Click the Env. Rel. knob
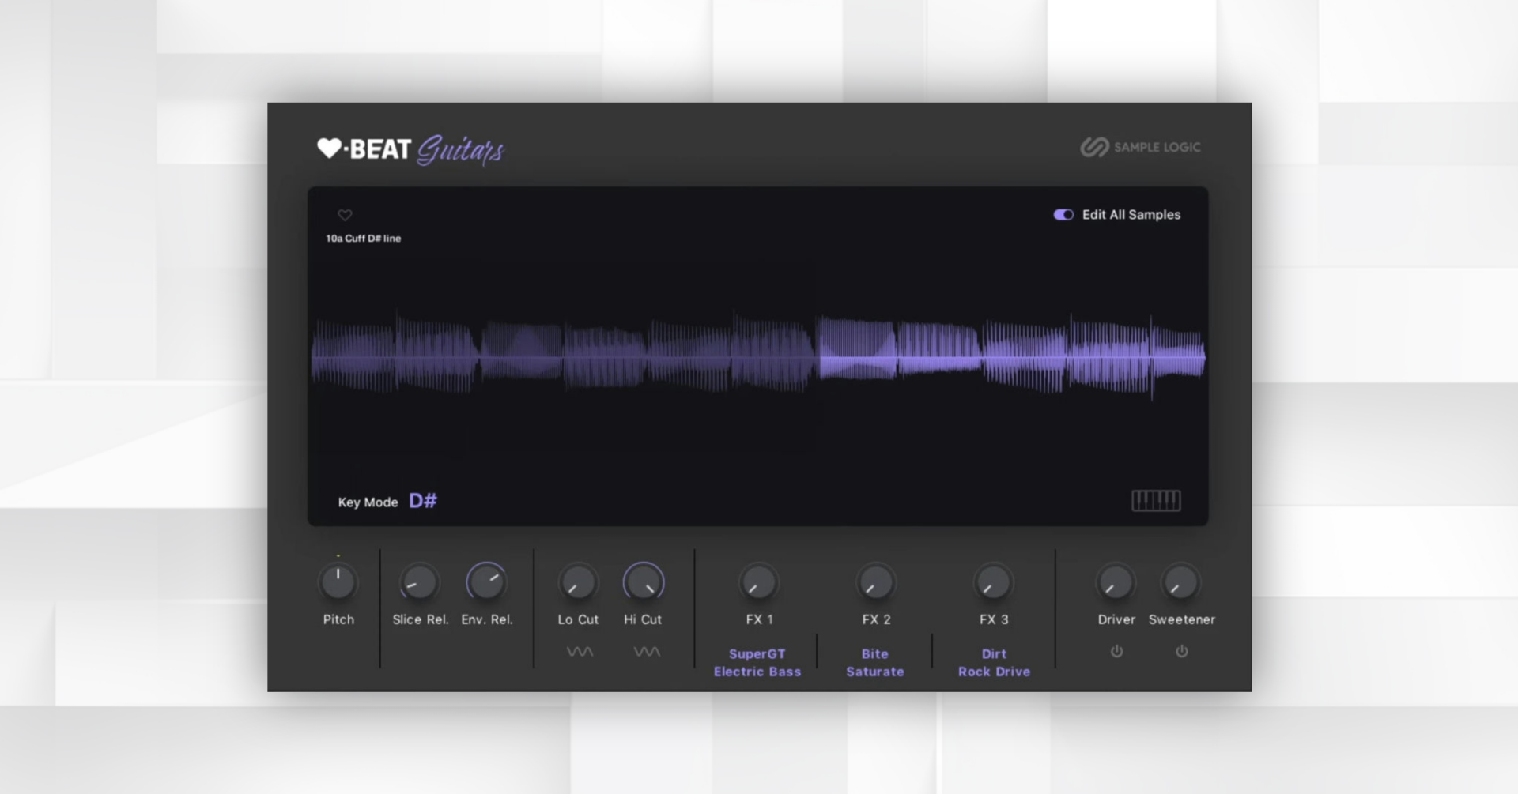 486,583
